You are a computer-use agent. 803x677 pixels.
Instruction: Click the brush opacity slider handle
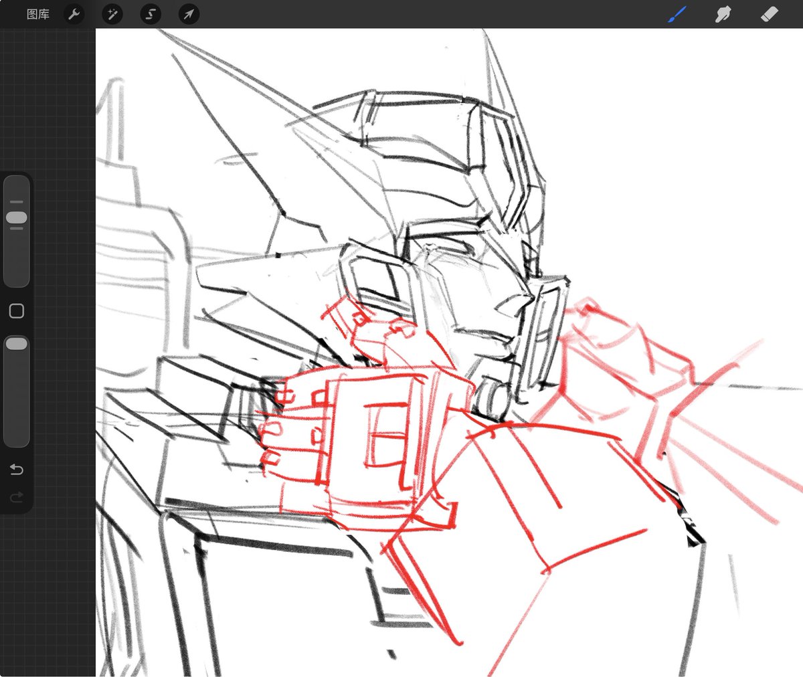pyautogui.click(x=16, y=344)
